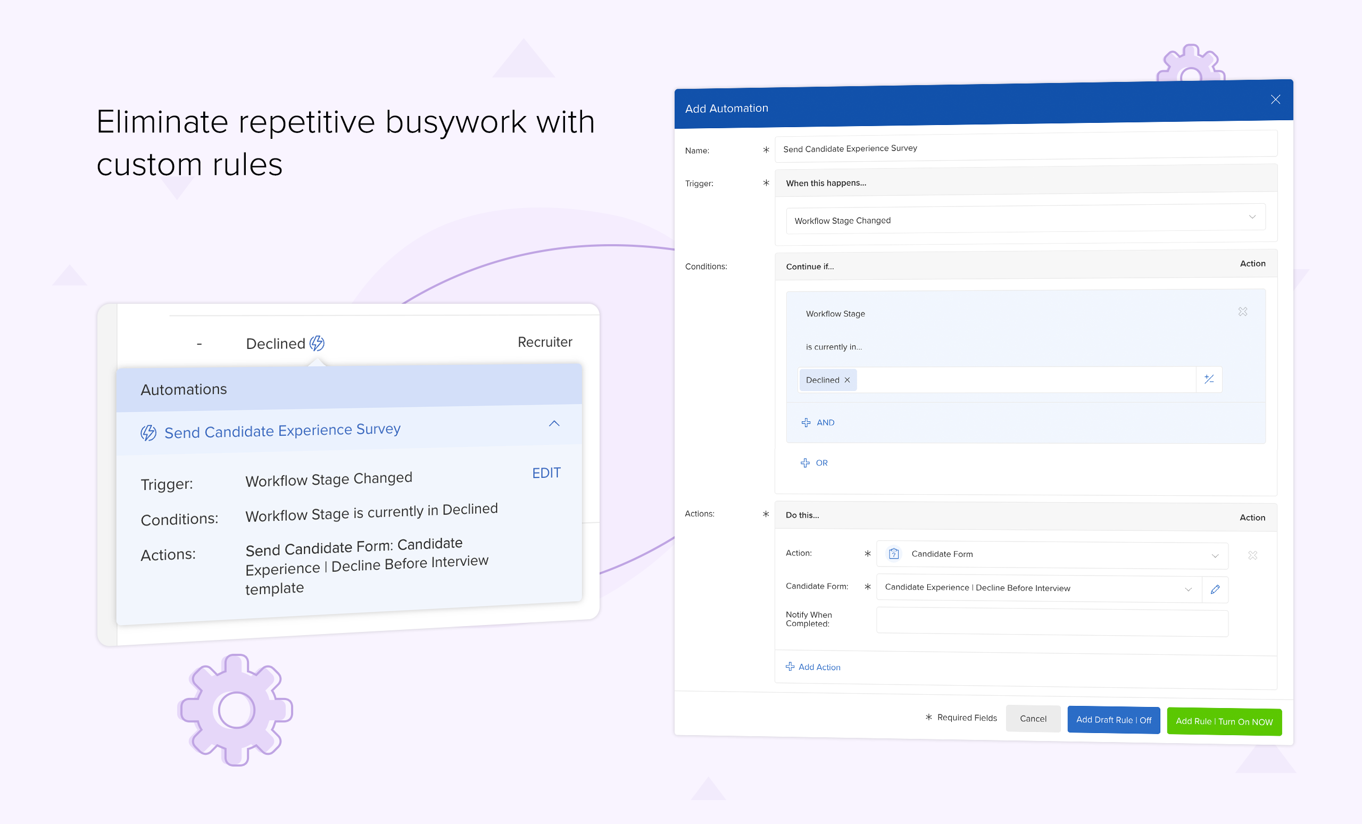The height and width of the screenshot is (824, 1362).
Task: Click the plus icon next to OR
Action: [805, 463]
